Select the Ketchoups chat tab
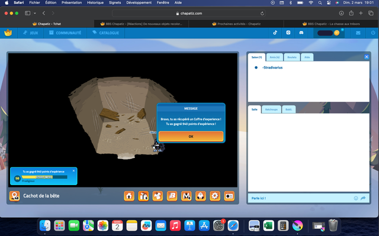The width and height of the screenshot is (379, 236). pos(271,109)
